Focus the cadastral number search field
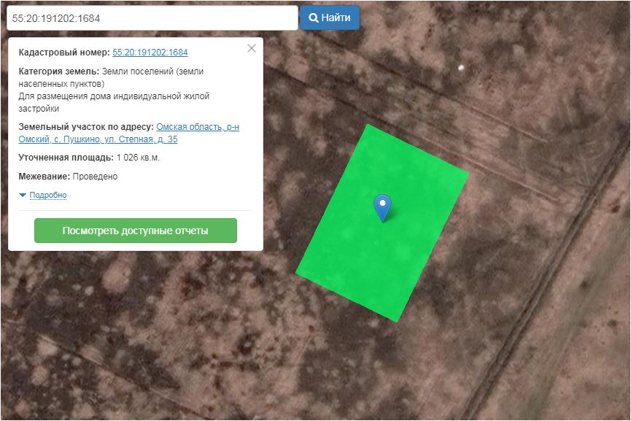The width and height of the screenshot is (631, 421). click(152, 18)
